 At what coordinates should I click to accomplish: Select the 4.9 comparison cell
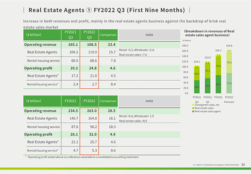(113, 134)
